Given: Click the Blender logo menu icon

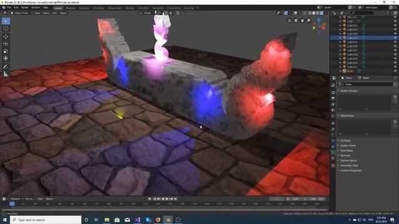Looking at the screenshot, I should point(4,7).
